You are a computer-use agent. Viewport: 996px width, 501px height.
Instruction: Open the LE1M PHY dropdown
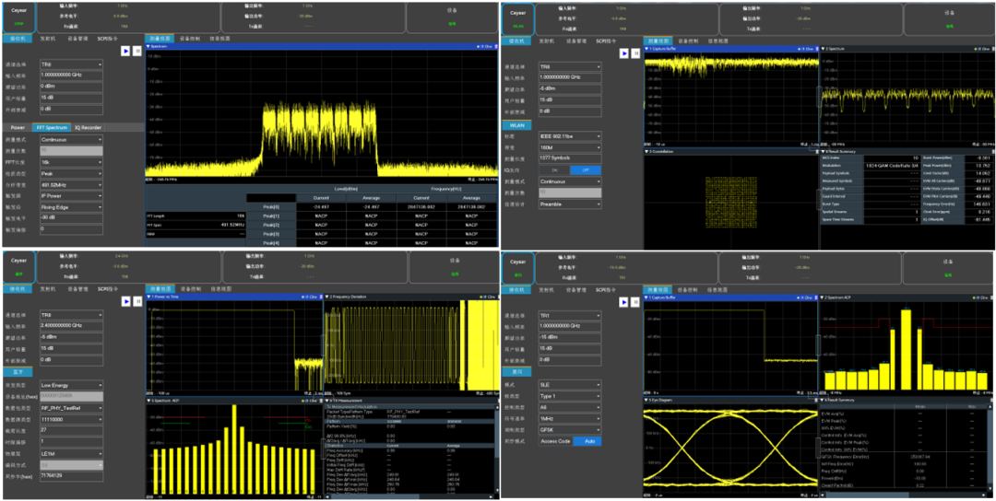click(71, 453)
